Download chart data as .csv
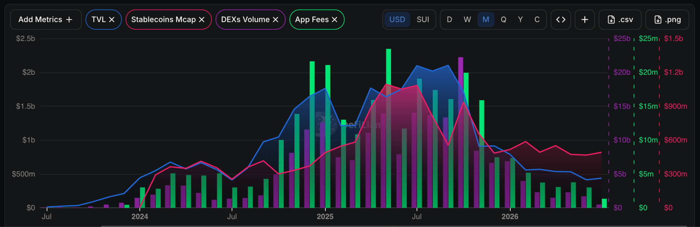The width and height of the screenshot is (700, 227). [620, 20]
